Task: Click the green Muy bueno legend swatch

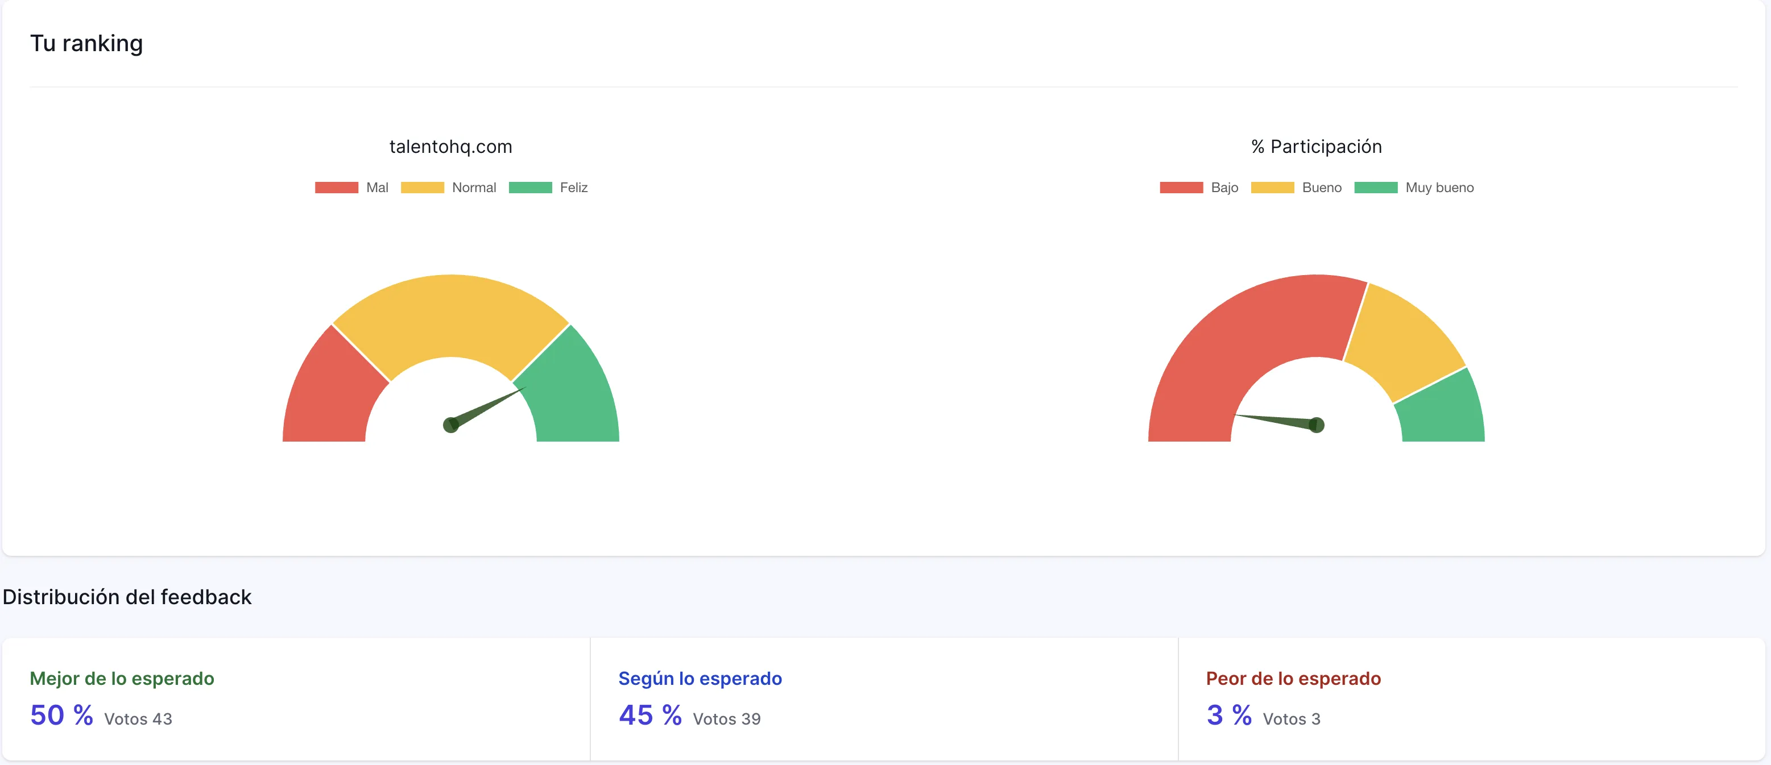Action: coord(1375,187)
